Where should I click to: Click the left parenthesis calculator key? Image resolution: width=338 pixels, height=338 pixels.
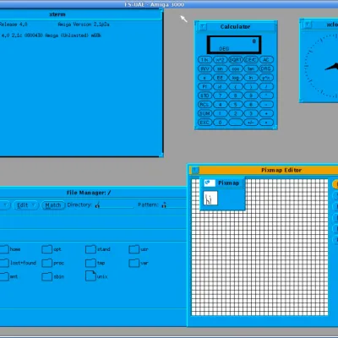tap(236, 86)
